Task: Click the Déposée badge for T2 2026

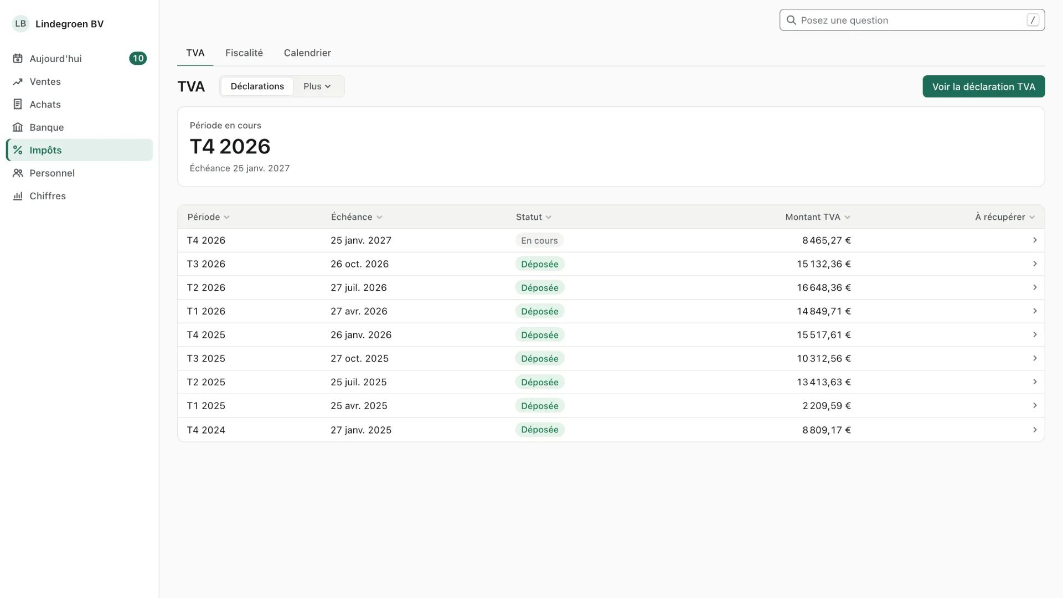Action: pyautogui.click(x=540, y=288)
